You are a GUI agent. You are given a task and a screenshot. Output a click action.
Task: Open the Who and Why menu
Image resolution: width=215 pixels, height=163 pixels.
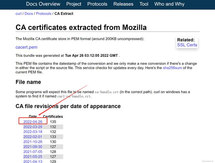click(169, 4)
